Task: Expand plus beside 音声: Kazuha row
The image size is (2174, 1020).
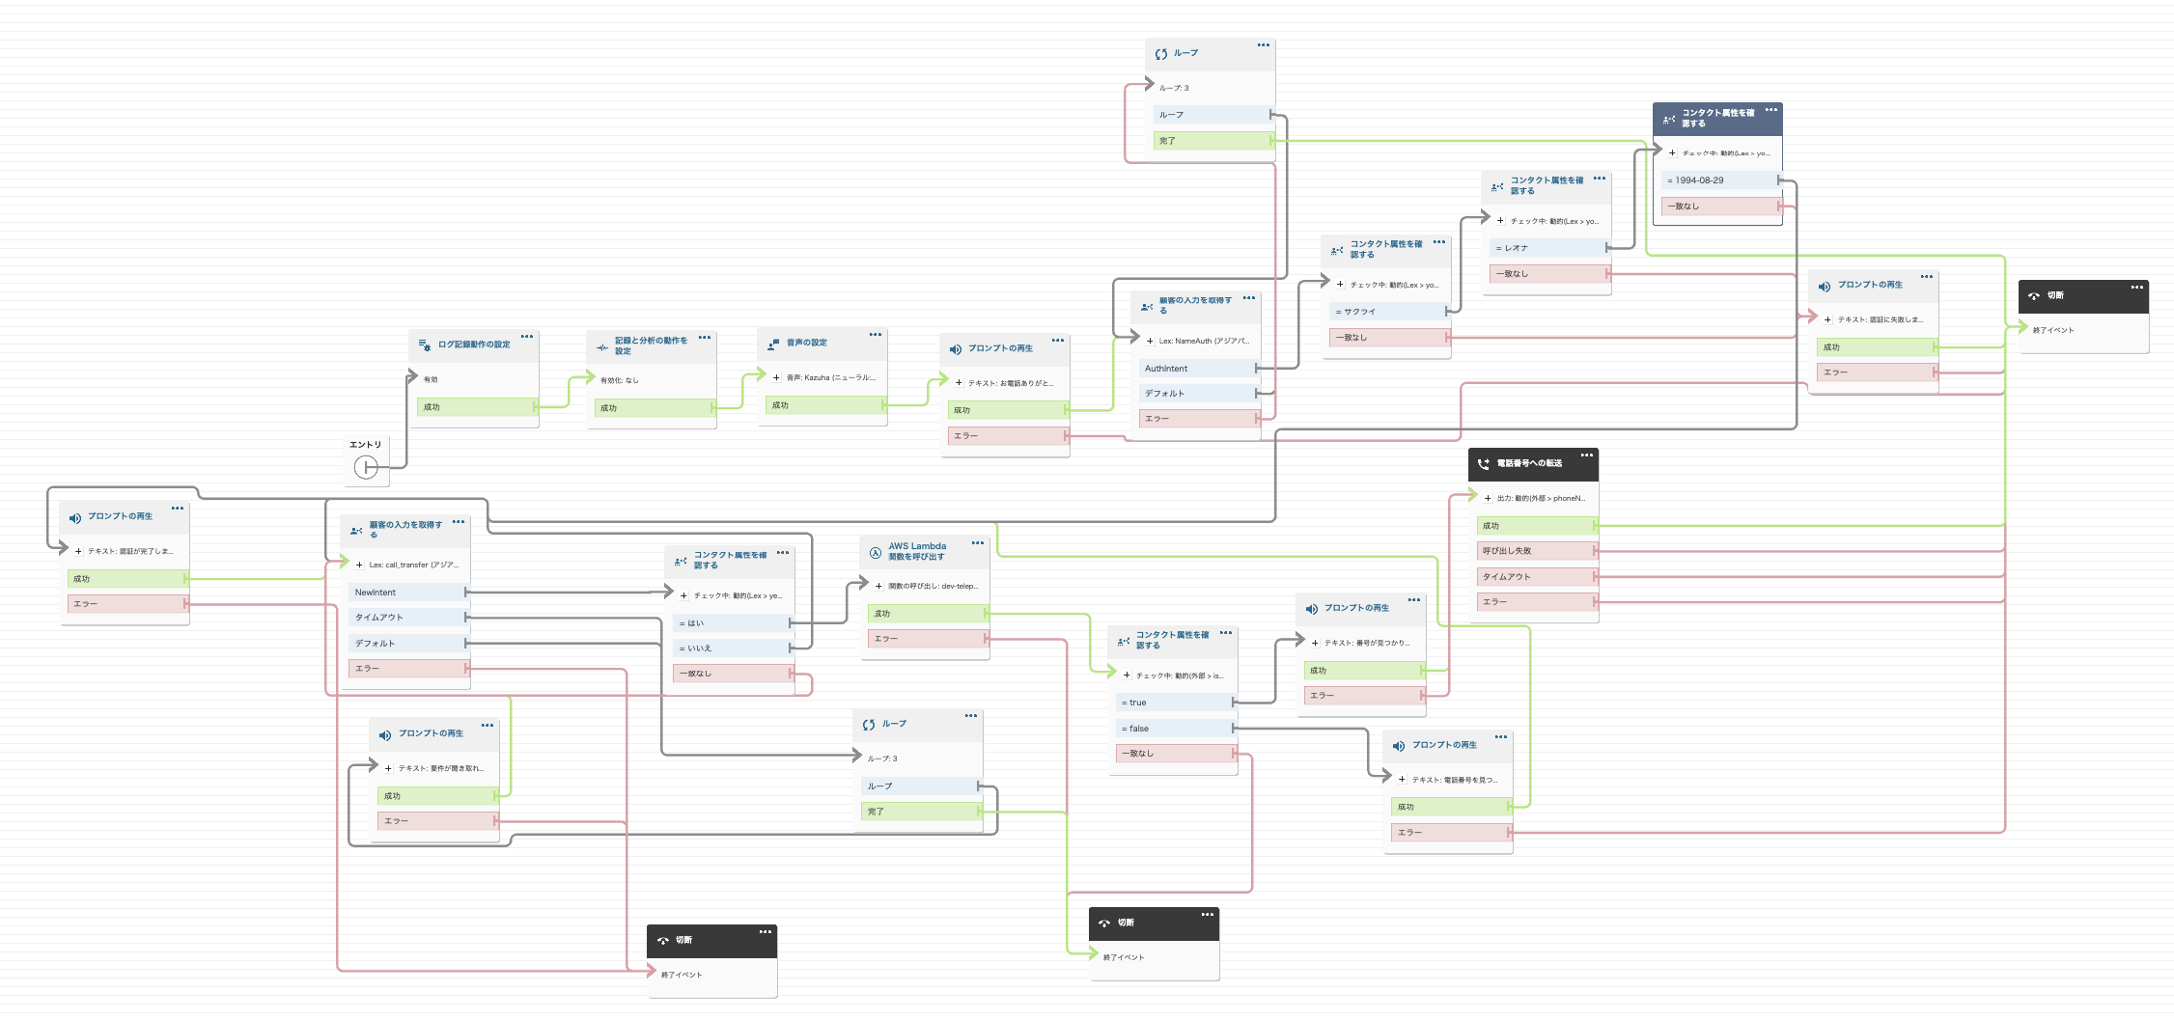Action: [777, 377]
